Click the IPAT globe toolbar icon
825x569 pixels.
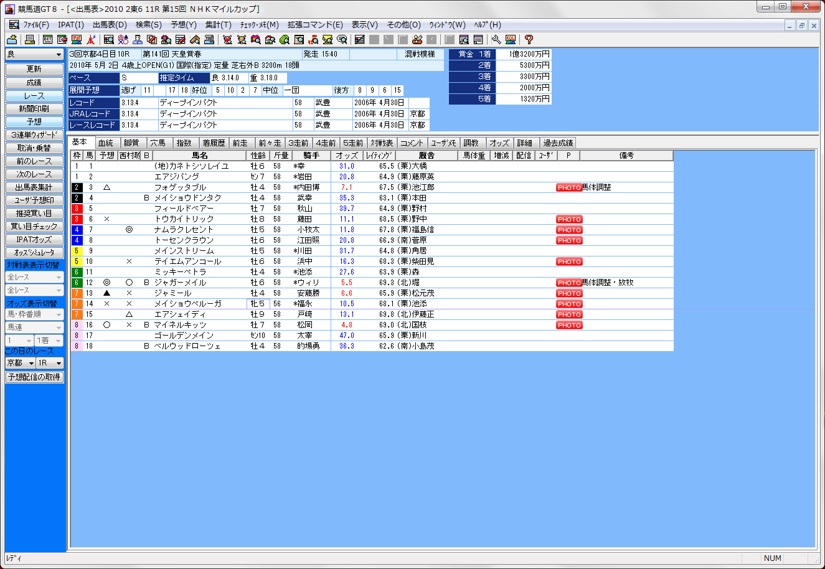[x=77, y=40]
